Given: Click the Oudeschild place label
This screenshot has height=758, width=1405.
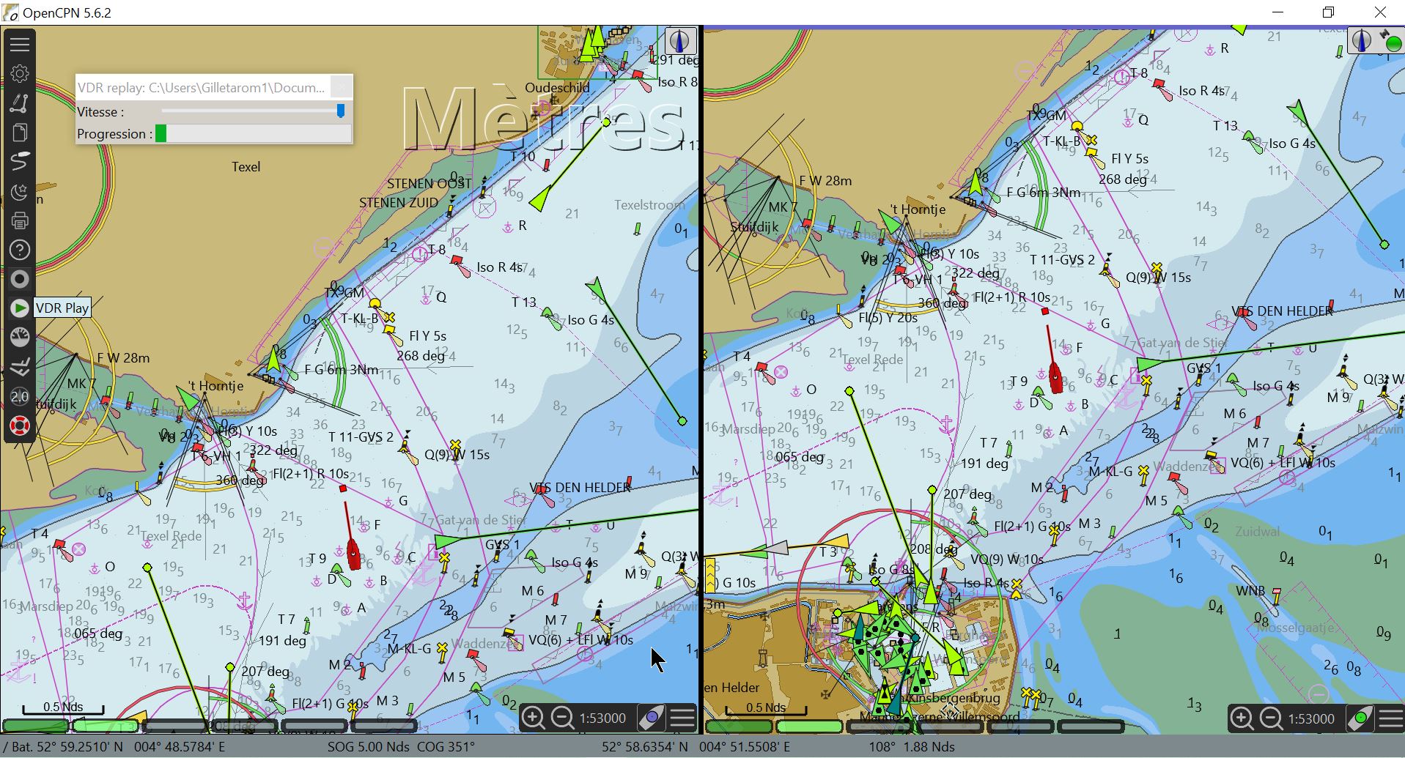Looking at the screenshot, I should [557, 88].
